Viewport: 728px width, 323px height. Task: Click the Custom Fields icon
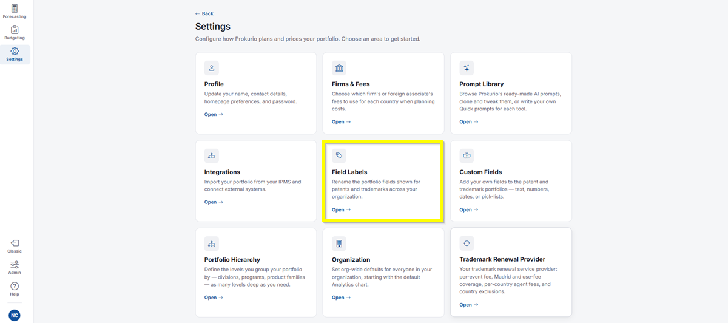[467, 155]
